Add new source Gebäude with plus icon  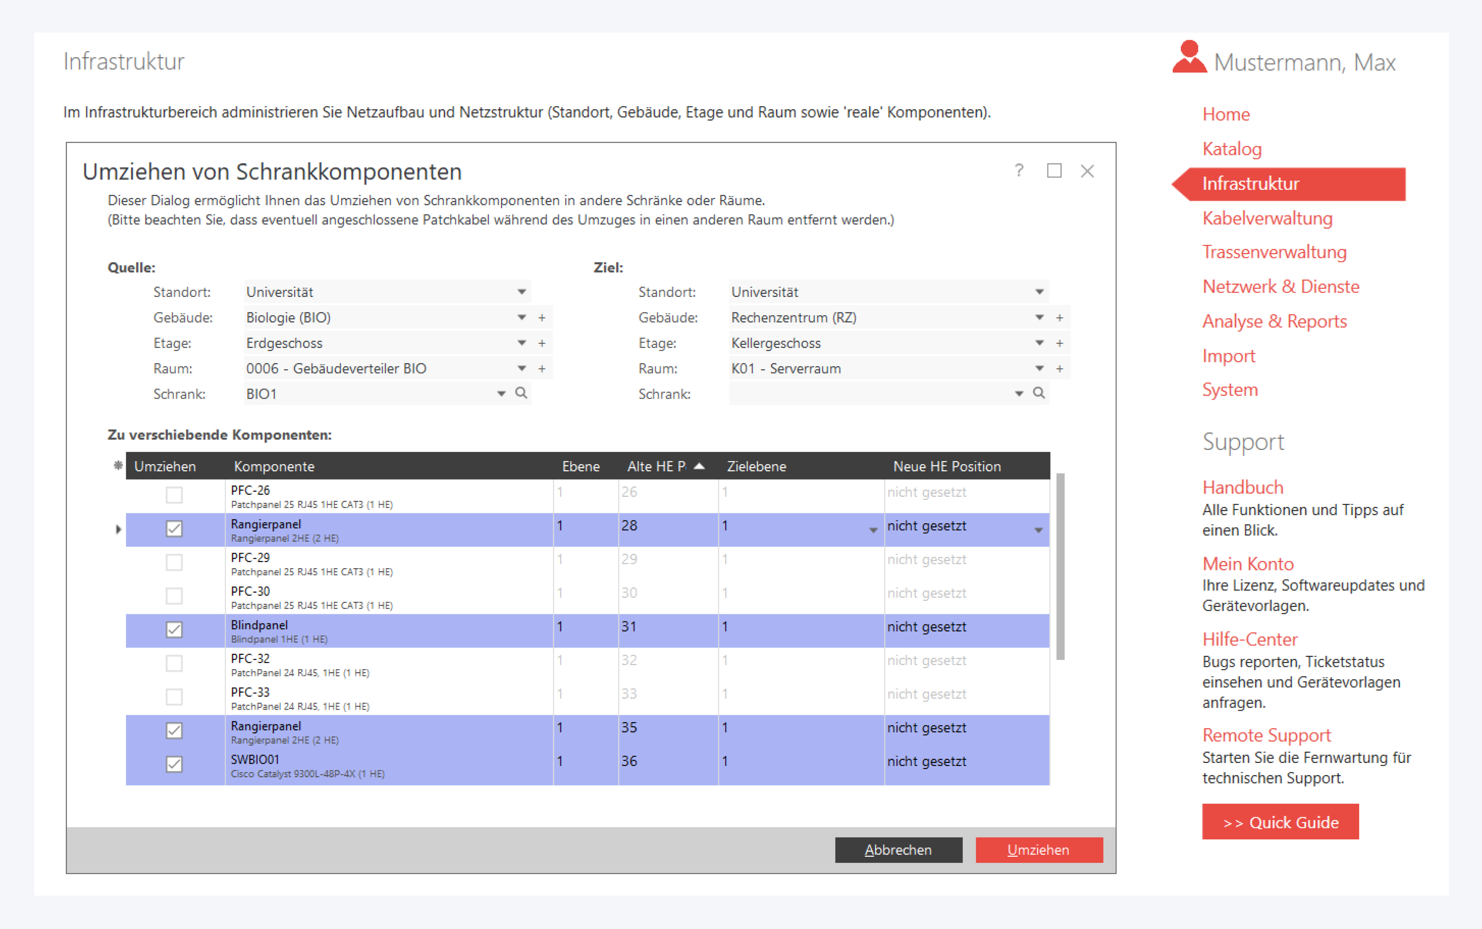click(541, 318)
